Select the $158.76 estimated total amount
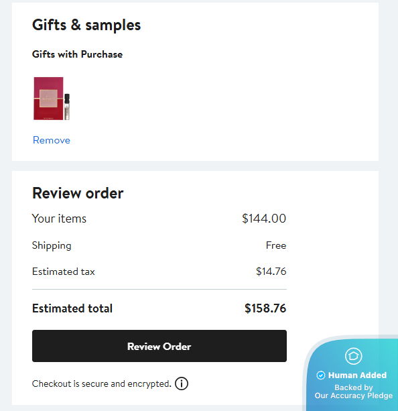This screenshot has height=411, width=398. click(265, 308)
